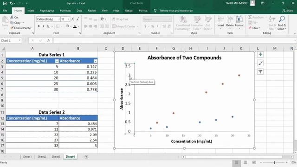Switch to chart Format tab
297x167 pixels.
point(143,11)
